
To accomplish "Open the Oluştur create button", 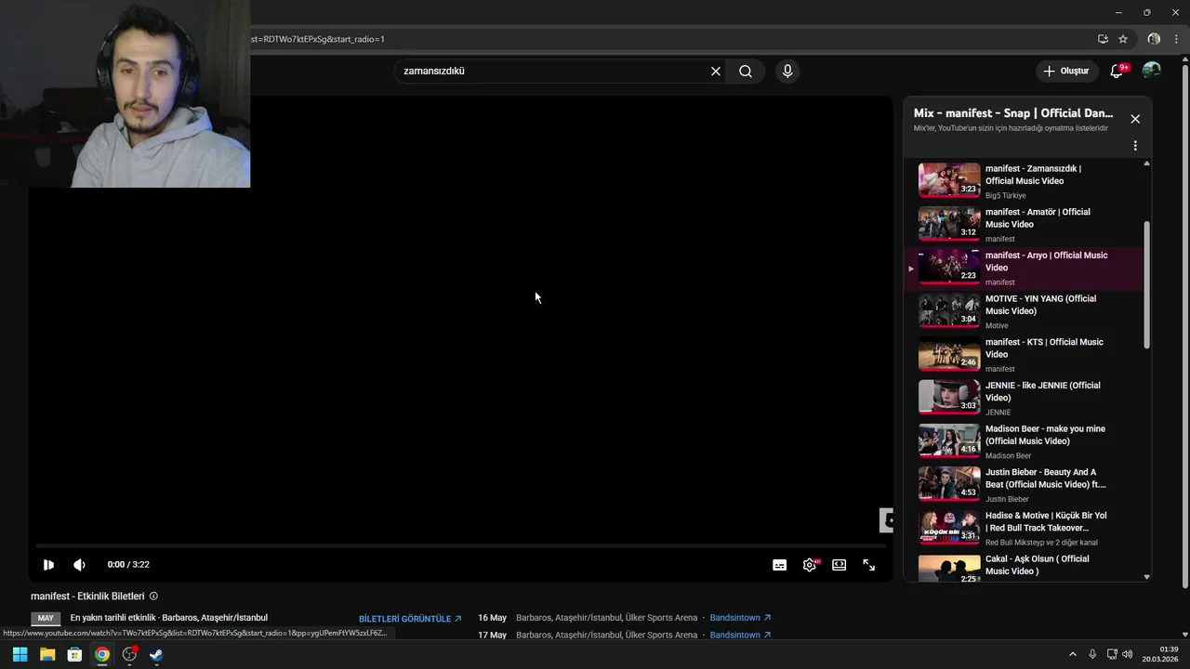I will 1065,72.
